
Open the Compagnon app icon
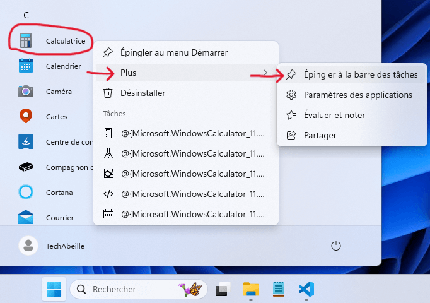(x=26, y=167)
